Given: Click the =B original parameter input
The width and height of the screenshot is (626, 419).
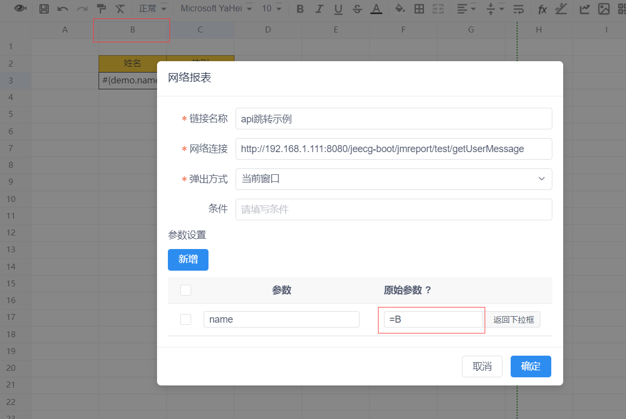Looking at the screenshot, I should [x=434, y=319].
